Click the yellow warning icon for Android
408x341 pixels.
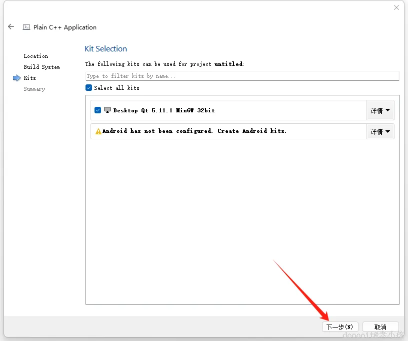coord(98,131)
